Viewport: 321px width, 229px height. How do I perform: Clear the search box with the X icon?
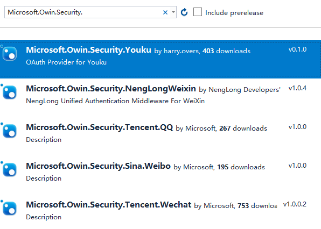click(x=165, y=12)
